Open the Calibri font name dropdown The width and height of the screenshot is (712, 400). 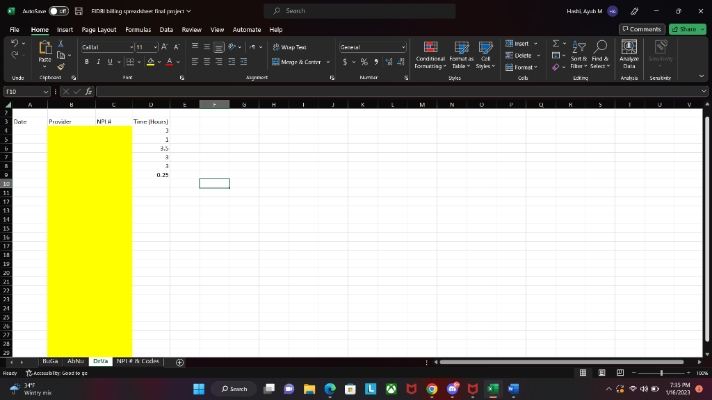pos(131,47)
